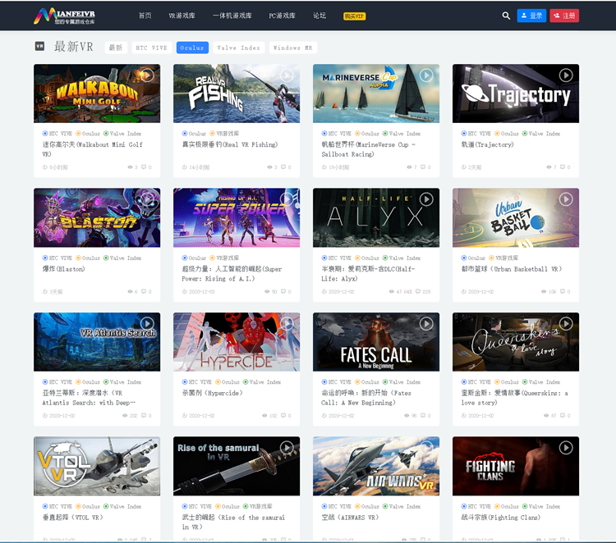Viewport: 616px width, 543px height.
Task: Click the VR badge icon beside 最新VR
Action: [39, 46]
